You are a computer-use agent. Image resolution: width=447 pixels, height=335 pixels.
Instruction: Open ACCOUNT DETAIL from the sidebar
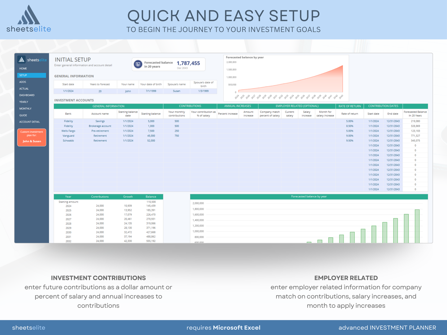[30, 122]
